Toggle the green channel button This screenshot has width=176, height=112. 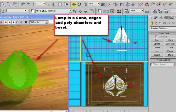[10, 22]
